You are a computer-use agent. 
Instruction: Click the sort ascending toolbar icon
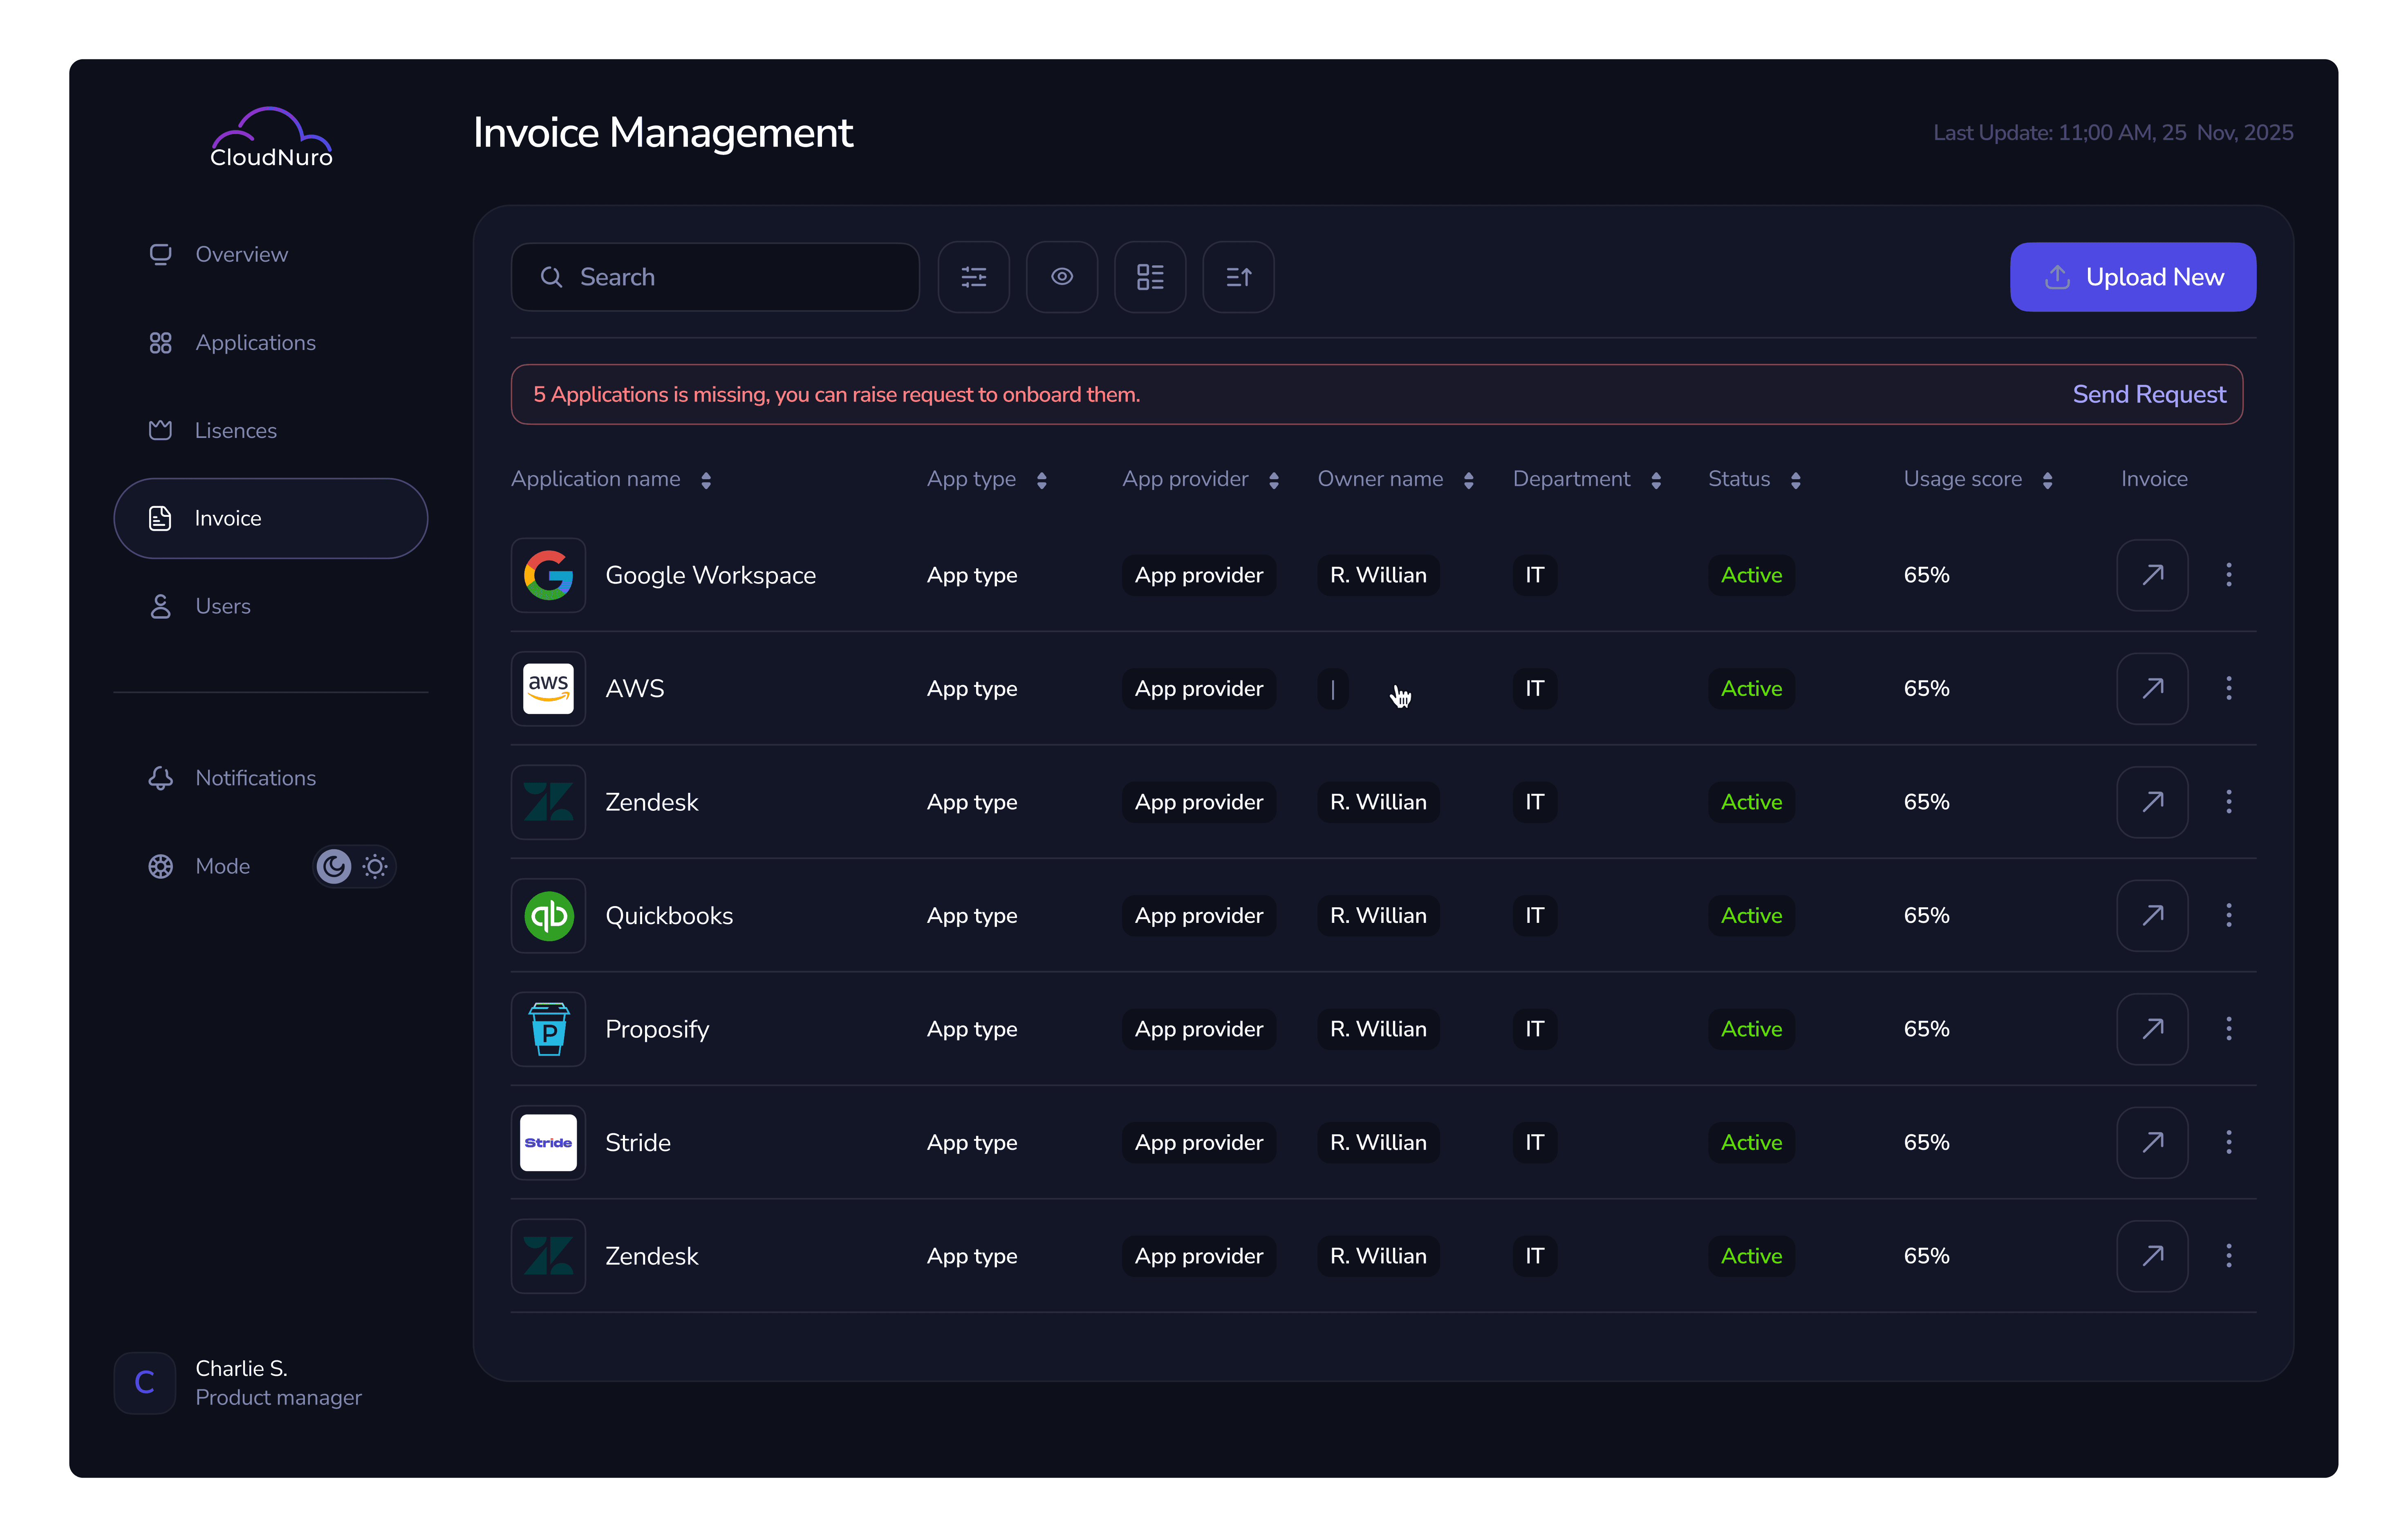[x=1238, y=277]
